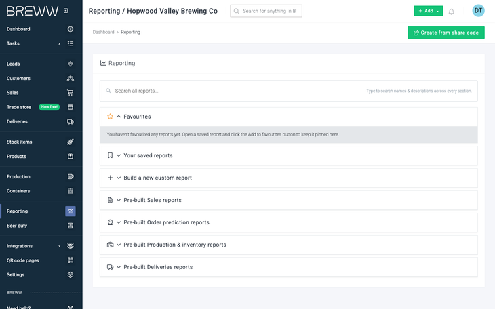This screenshot has width=495, height=309.
Task: Collapse the sidebar using the icon beside BREWW logo
Action: 66,11
